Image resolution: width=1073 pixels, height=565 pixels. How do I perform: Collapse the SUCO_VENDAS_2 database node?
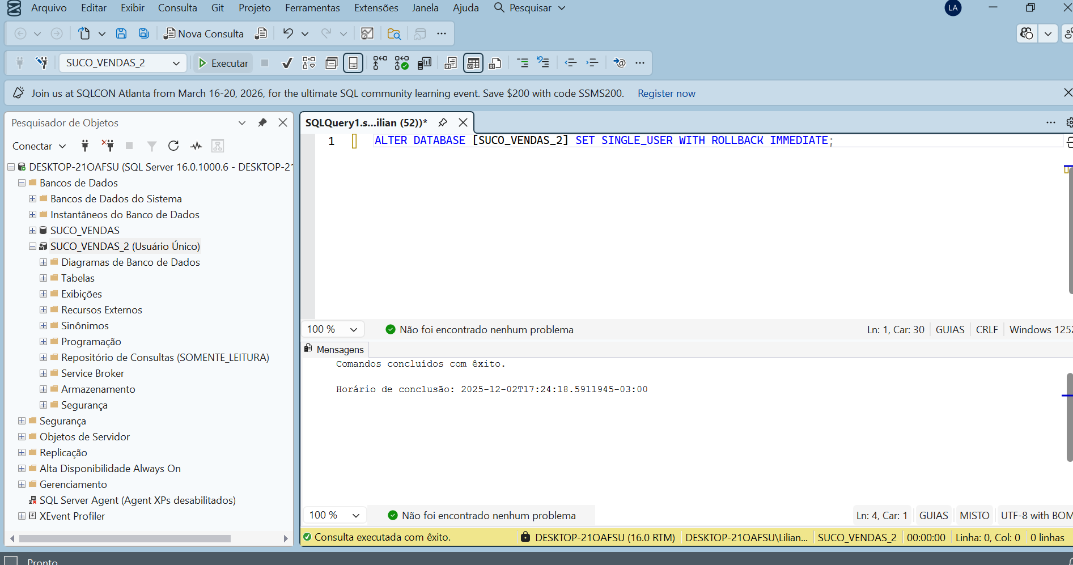click(33, 247)
